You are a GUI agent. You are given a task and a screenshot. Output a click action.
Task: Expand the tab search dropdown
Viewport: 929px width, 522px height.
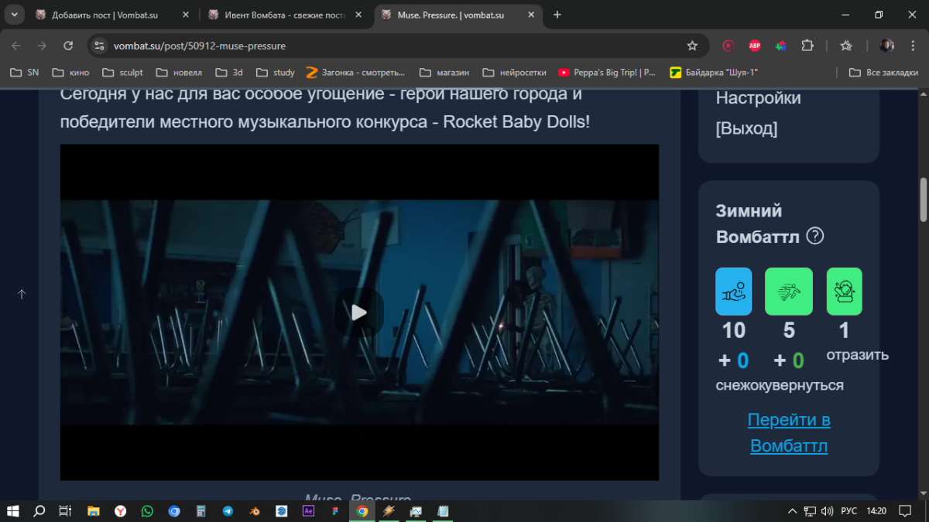(14, 15)
